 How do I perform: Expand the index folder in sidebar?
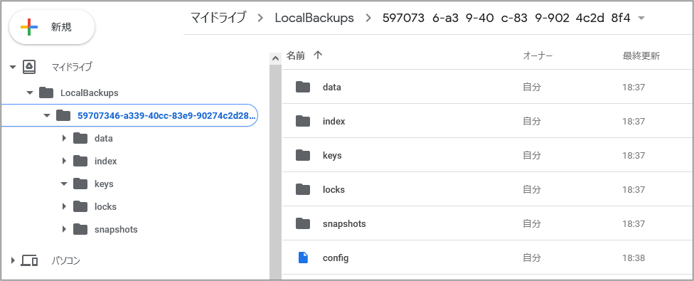64,161
